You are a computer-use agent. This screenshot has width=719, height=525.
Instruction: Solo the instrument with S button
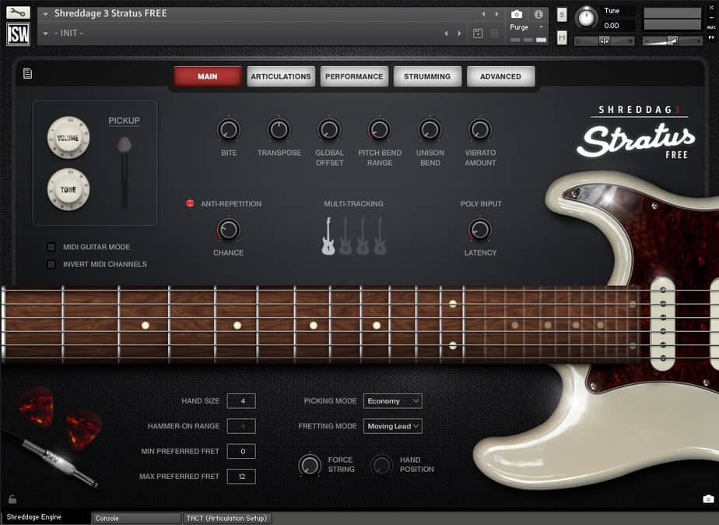pyautogui.click(x=562, y=15)
